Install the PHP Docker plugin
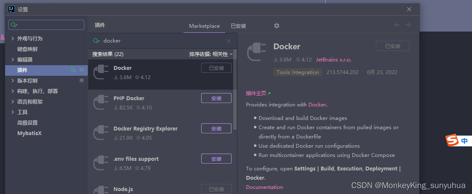This screenshot has width=472, height=194. [216, 98]
